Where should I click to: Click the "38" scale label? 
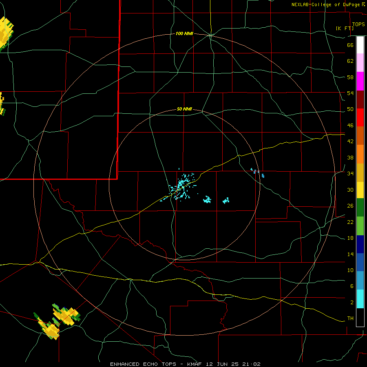coord(350,157)
